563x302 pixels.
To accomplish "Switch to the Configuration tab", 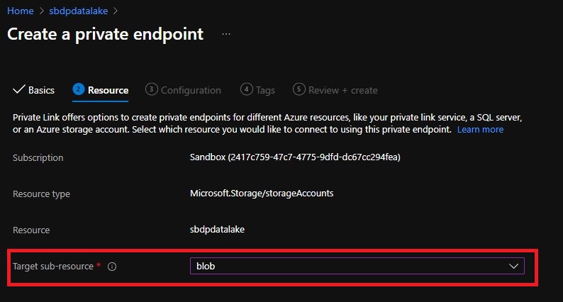I will pyautogui.click(x=191, y=90).
